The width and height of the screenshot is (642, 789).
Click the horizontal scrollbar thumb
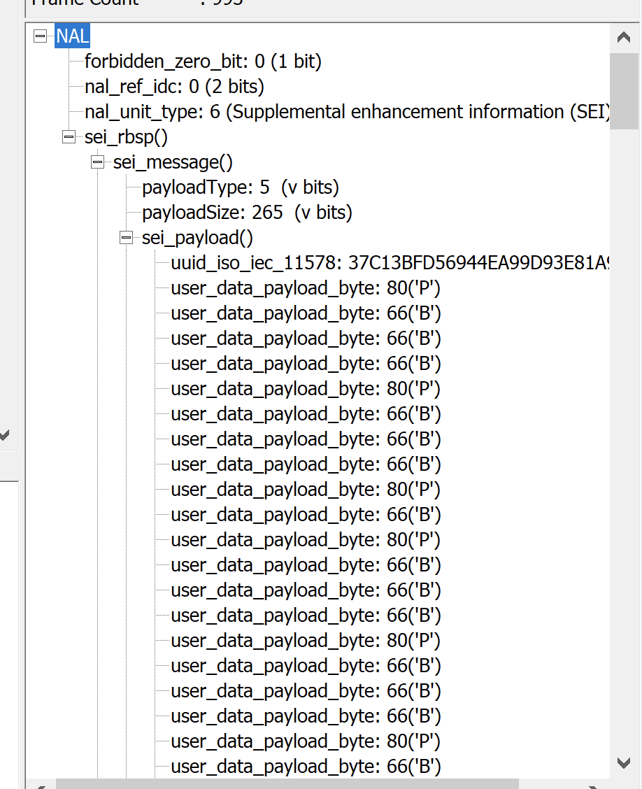pos(287,783)
